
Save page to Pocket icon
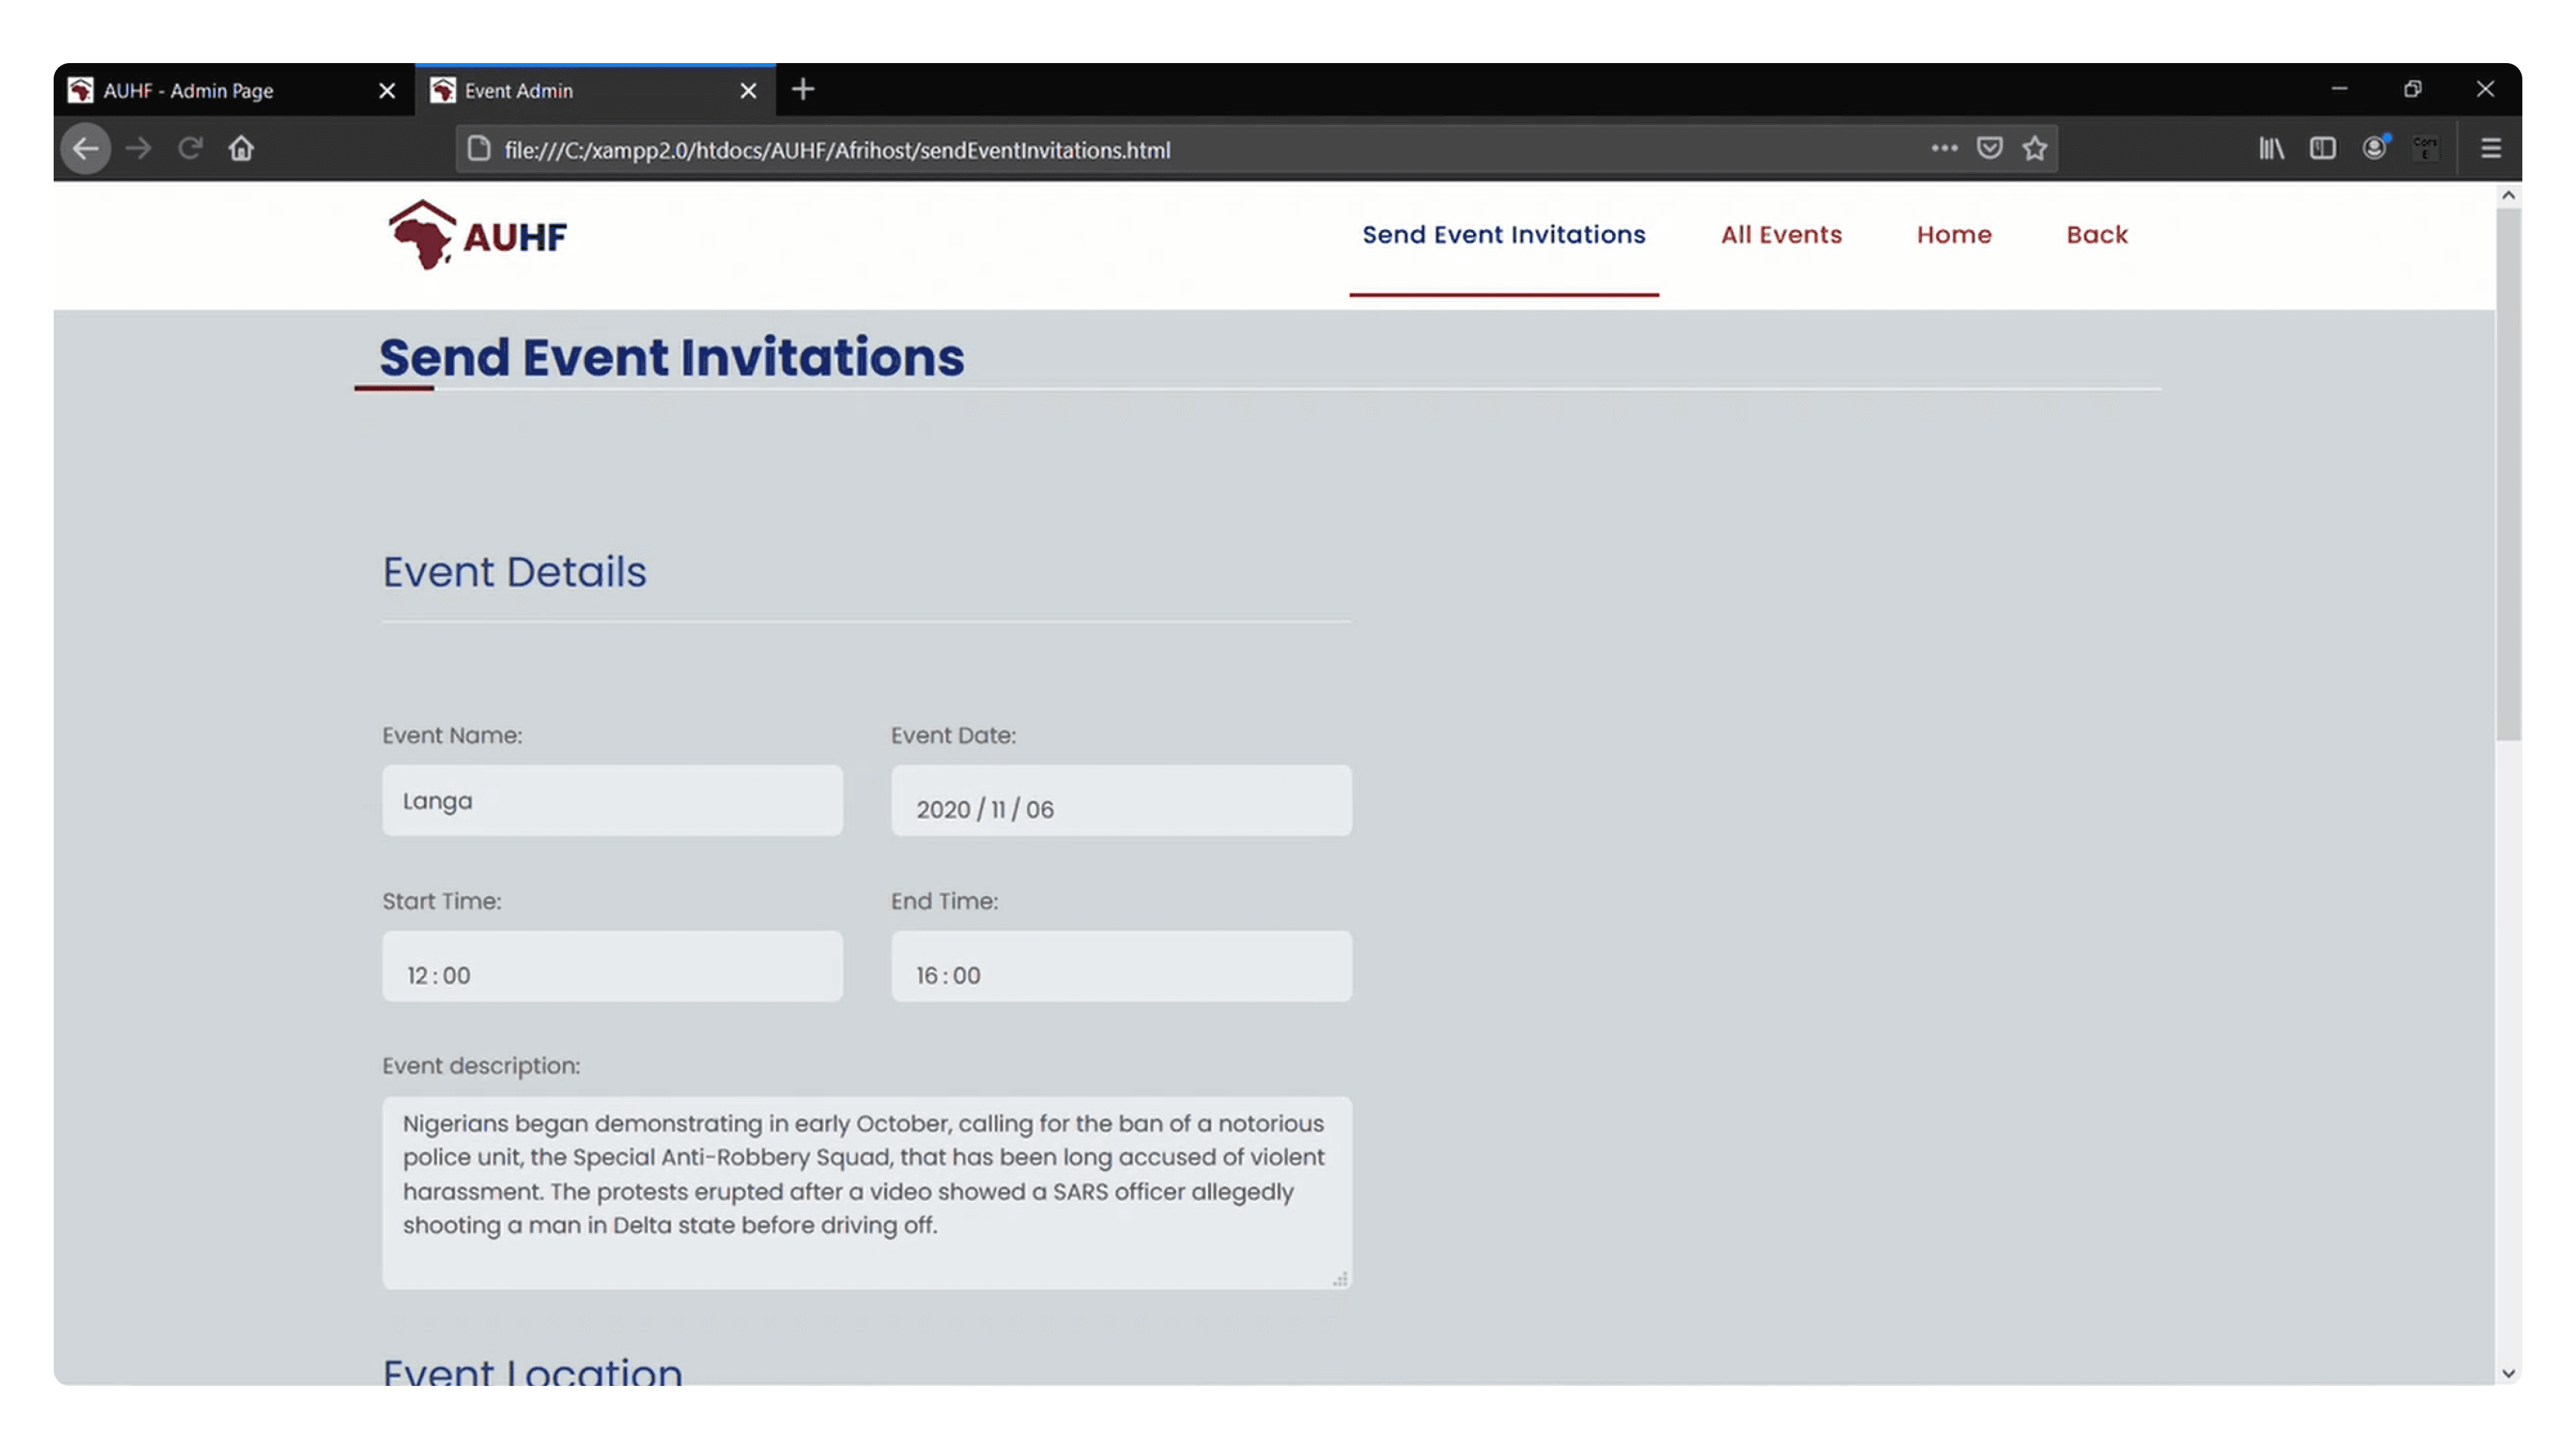[x=1990, y=148]
